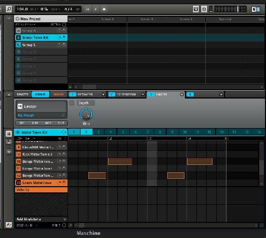Click the Depth parameter page label
The width and height of the screenshot is (266, 238).
tap(86, 103)
